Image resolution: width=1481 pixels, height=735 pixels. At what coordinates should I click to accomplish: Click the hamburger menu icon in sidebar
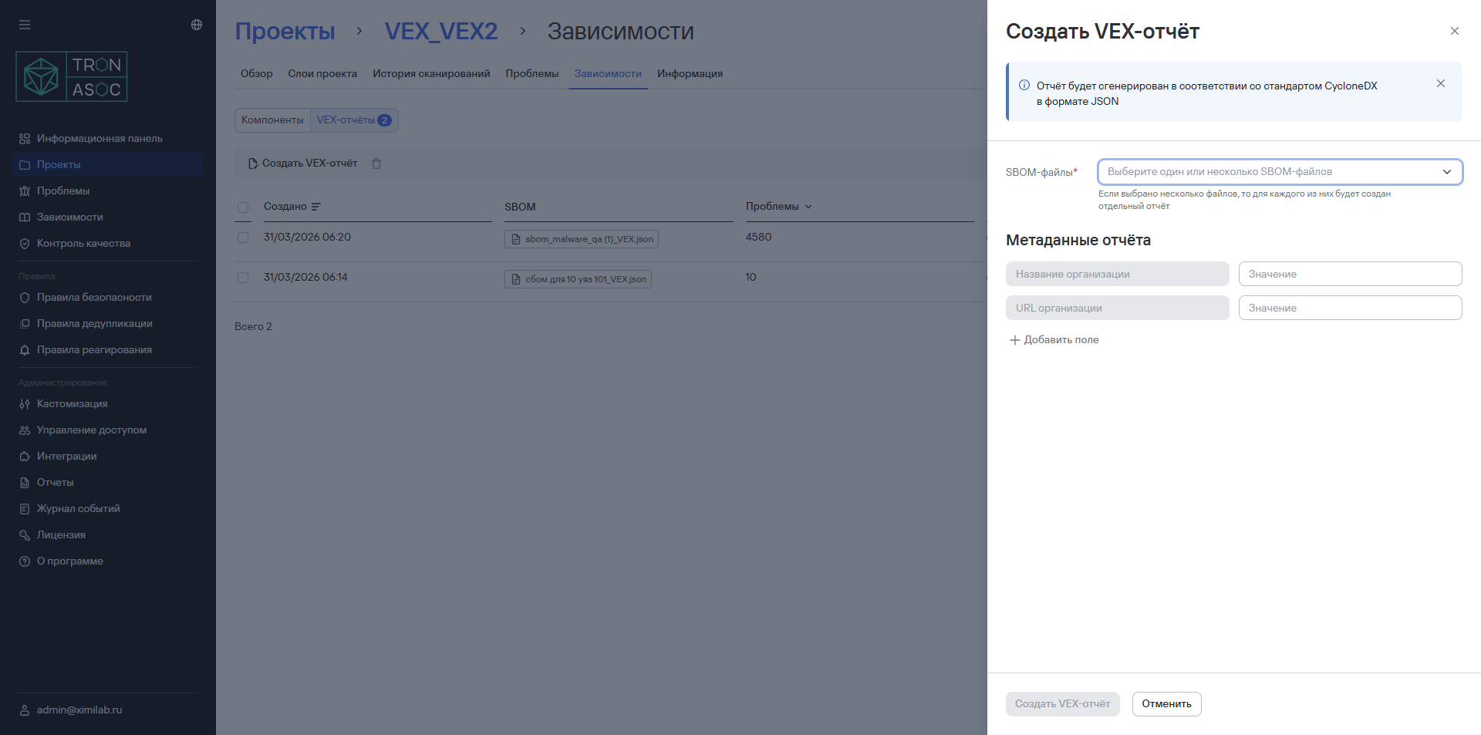click(25, 25)
